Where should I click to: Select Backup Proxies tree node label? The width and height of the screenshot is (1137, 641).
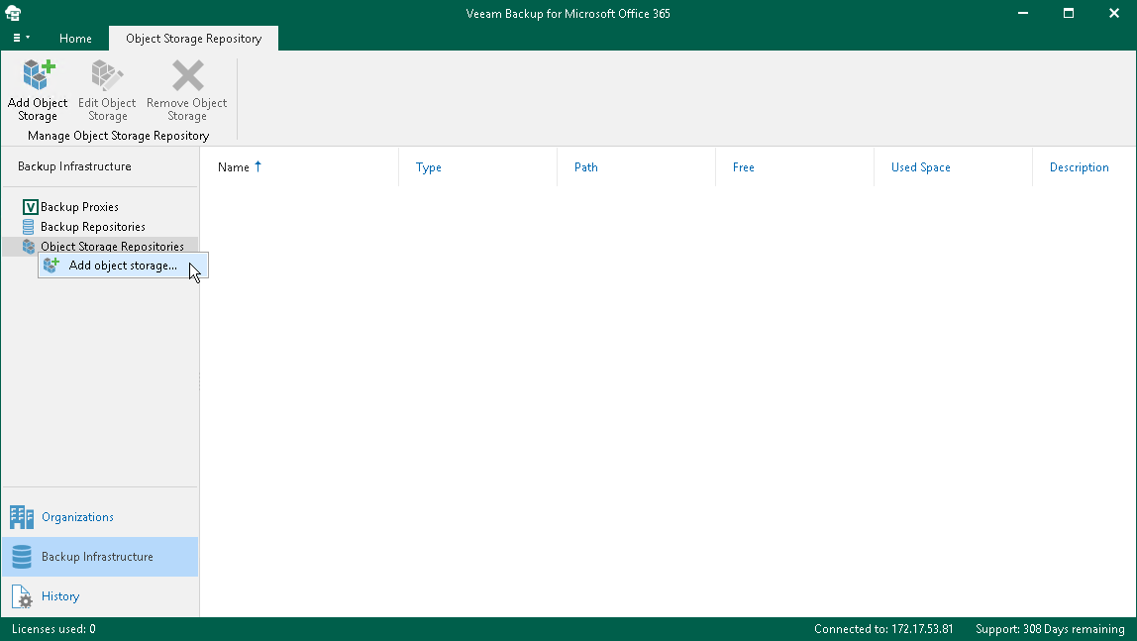point(80,207)
